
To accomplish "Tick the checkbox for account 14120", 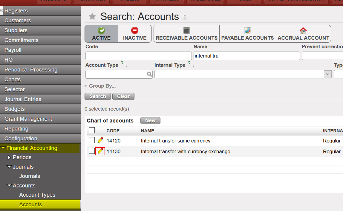I will (x=92, y=140).
